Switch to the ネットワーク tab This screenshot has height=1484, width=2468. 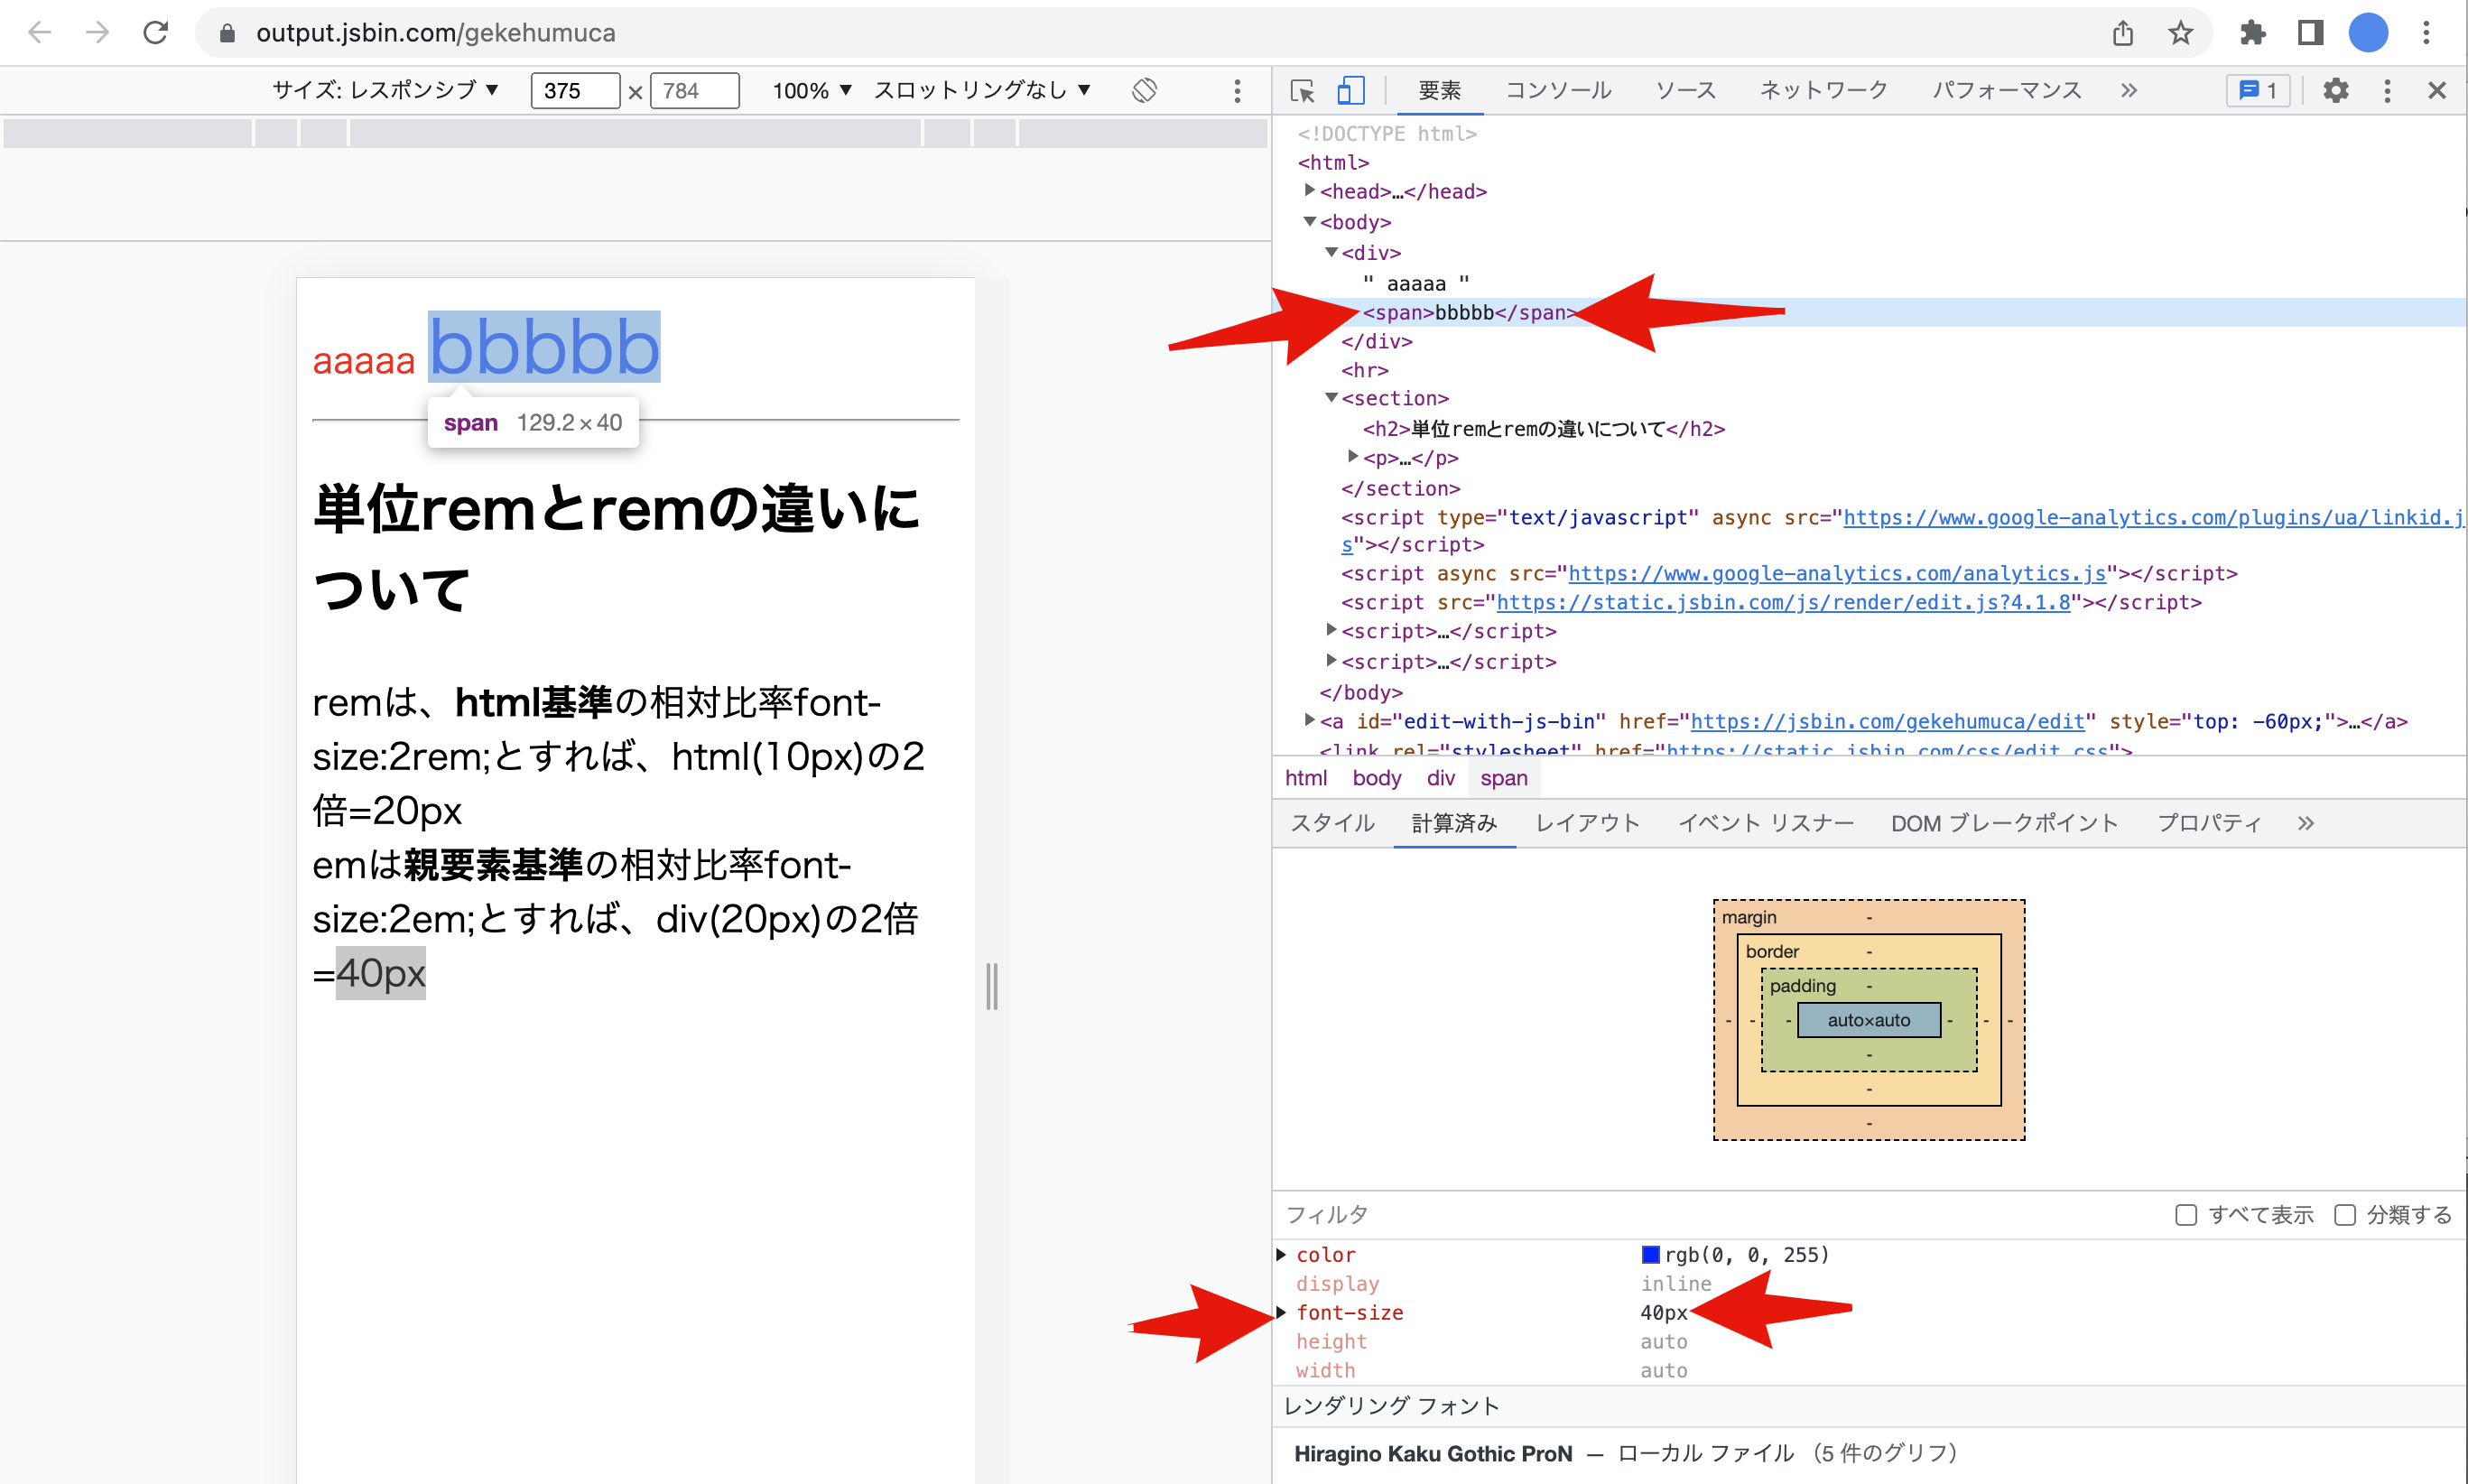(x=1824, y=91)
